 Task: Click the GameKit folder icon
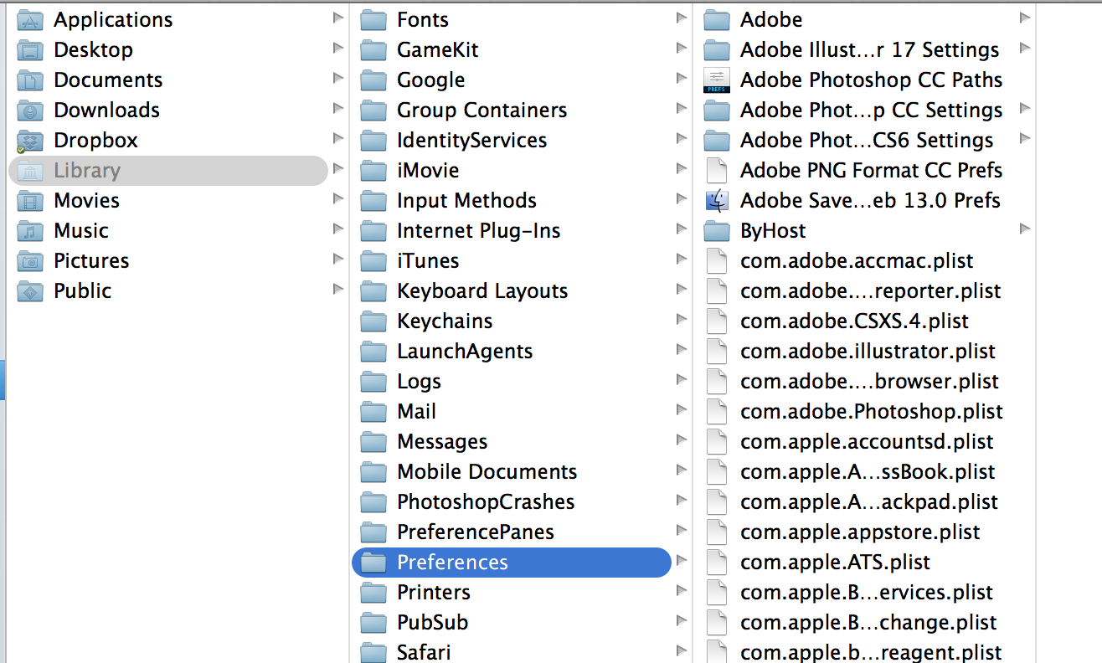[373, 50]
